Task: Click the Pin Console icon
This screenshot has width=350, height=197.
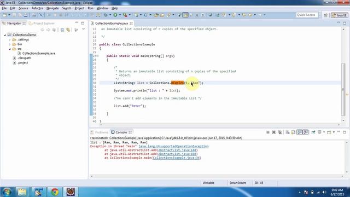Action: (x=313, y=132)
